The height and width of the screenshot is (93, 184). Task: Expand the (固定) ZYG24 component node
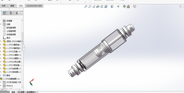point(1,41)
